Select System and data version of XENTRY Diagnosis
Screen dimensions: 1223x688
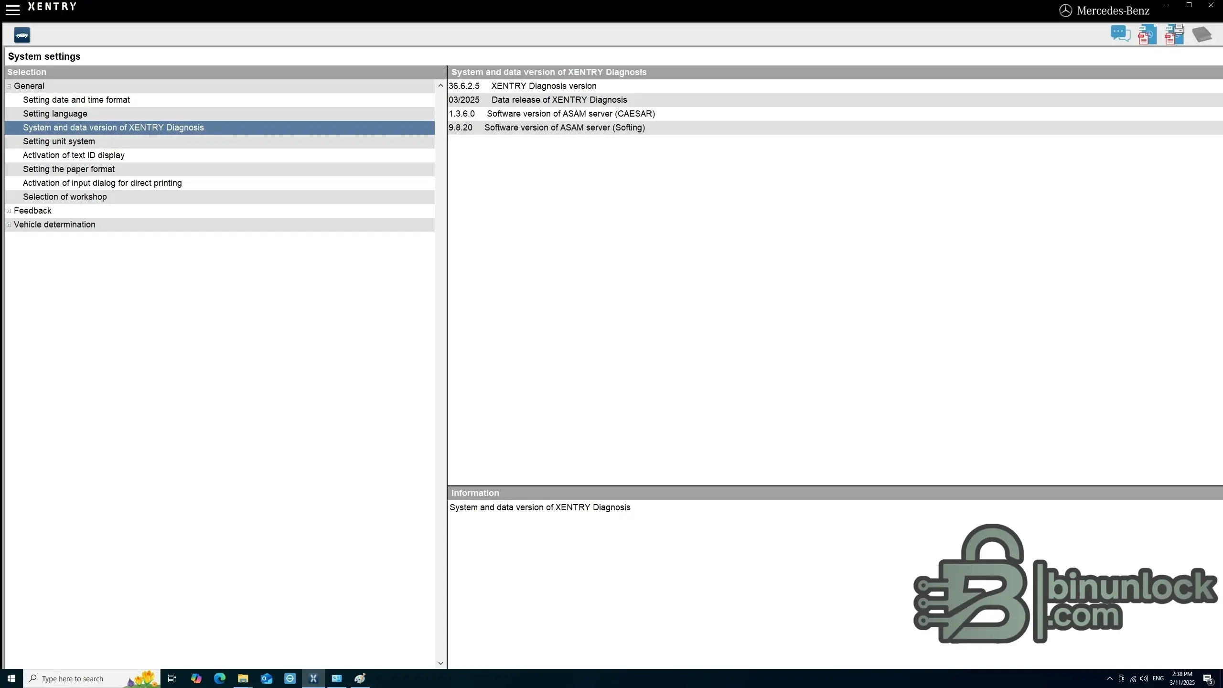(x=220, y=128)
